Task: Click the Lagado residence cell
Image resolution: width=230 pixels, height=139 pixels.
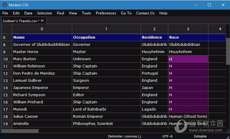Action: coord(154,109)
